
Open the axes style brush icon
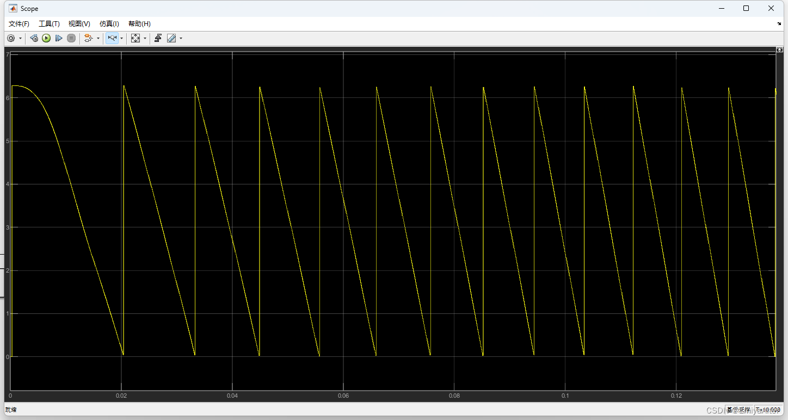point(171,38)
